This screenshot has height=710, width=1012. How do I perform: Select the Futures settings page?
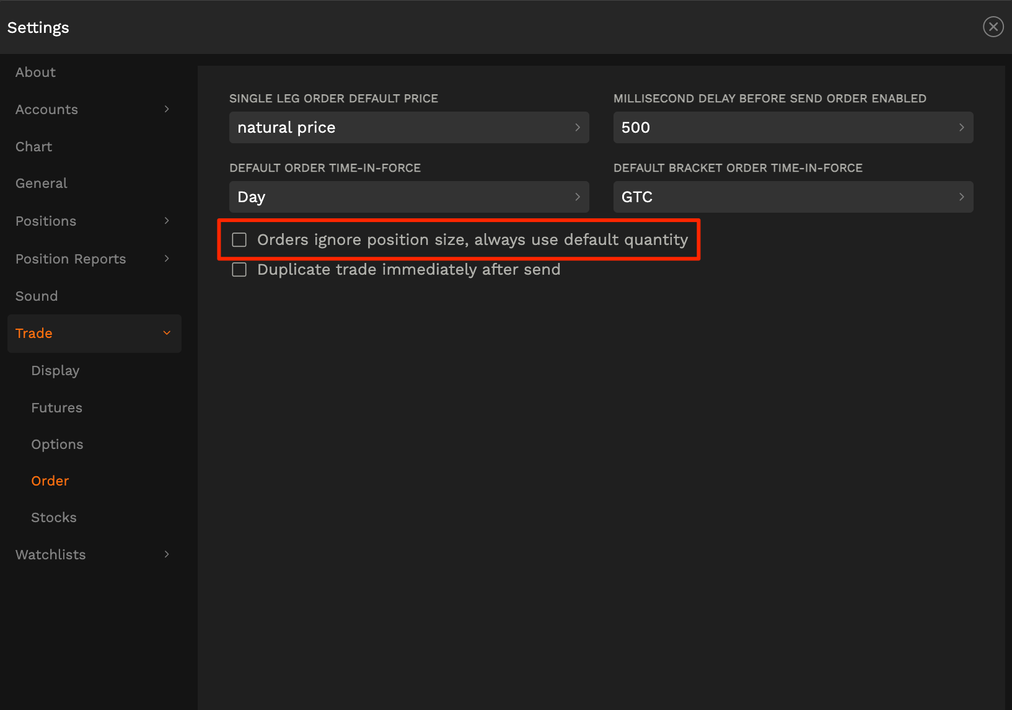[56, 407]
